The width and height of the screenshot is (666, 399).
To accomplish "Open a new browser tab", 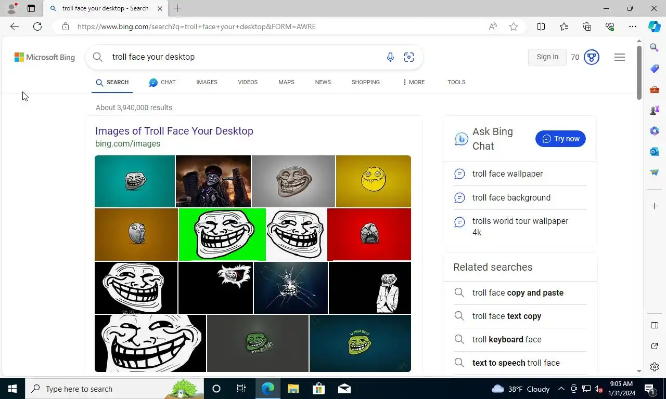I will 177,8.
